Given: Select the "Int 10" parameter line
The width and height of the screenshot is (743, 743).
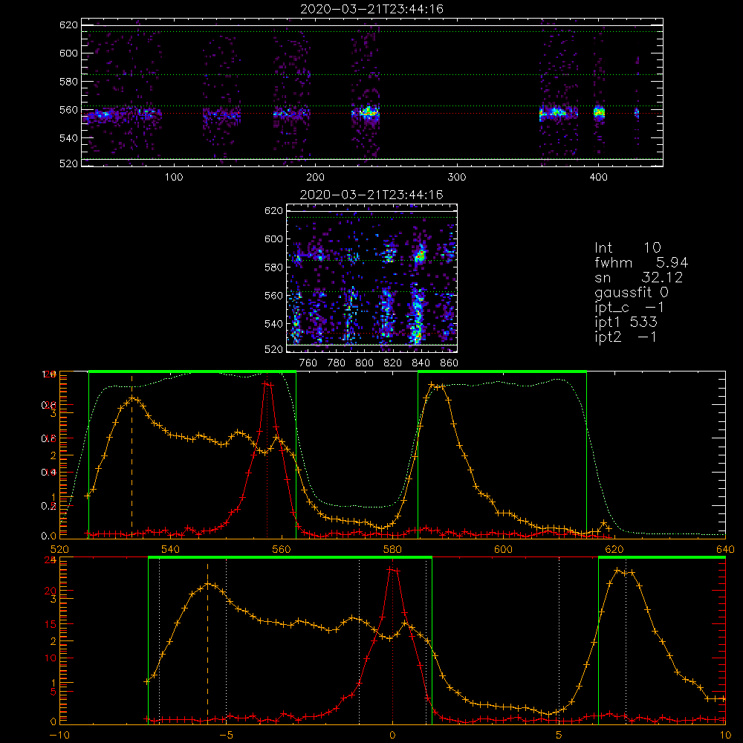Looking at the screenshot, I should tap(628, 247).
